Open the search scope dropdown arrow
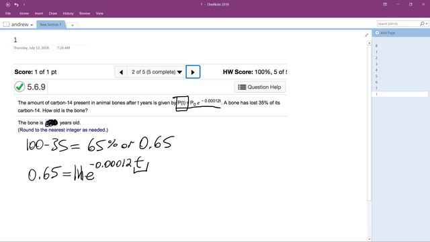Screen dimensions: 430x242 pyautogui.click(x=427, y=24)
